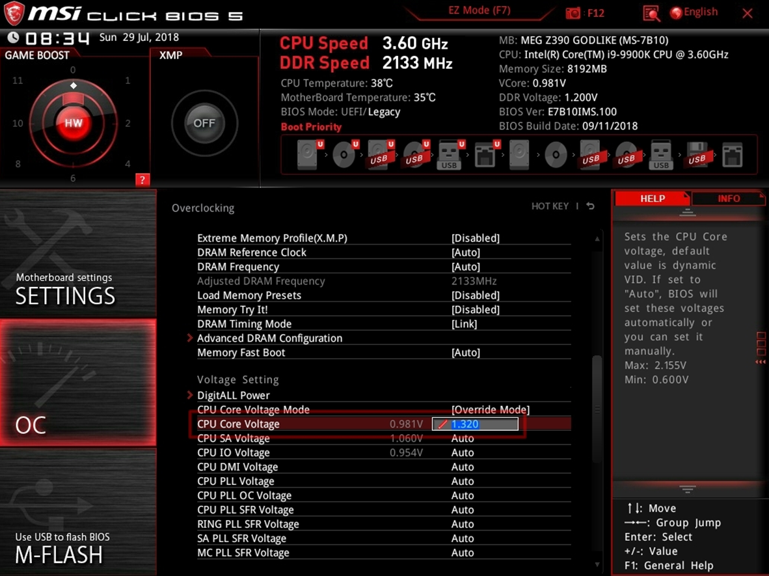769x576 pixels.
Task: Select the CPU SA Voltage row
Action: (x=384, y=438)
